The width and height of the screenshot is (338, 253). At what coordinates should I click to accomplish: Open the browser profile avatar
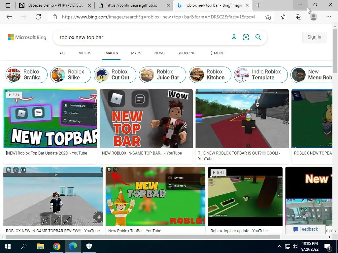click(x=314, y=17)
